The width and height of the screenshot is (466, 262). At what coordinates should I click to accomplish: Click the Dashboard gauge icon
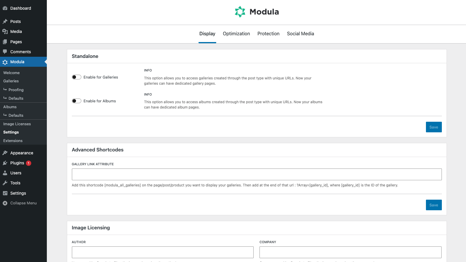tap(5, 8)
